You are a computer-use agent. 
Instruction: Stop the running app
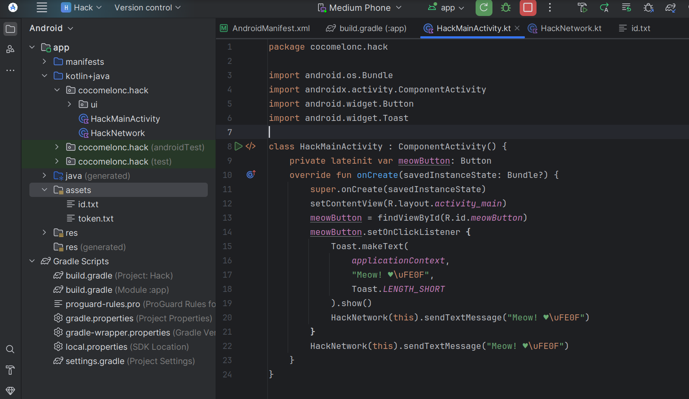(x=528, y=7)
